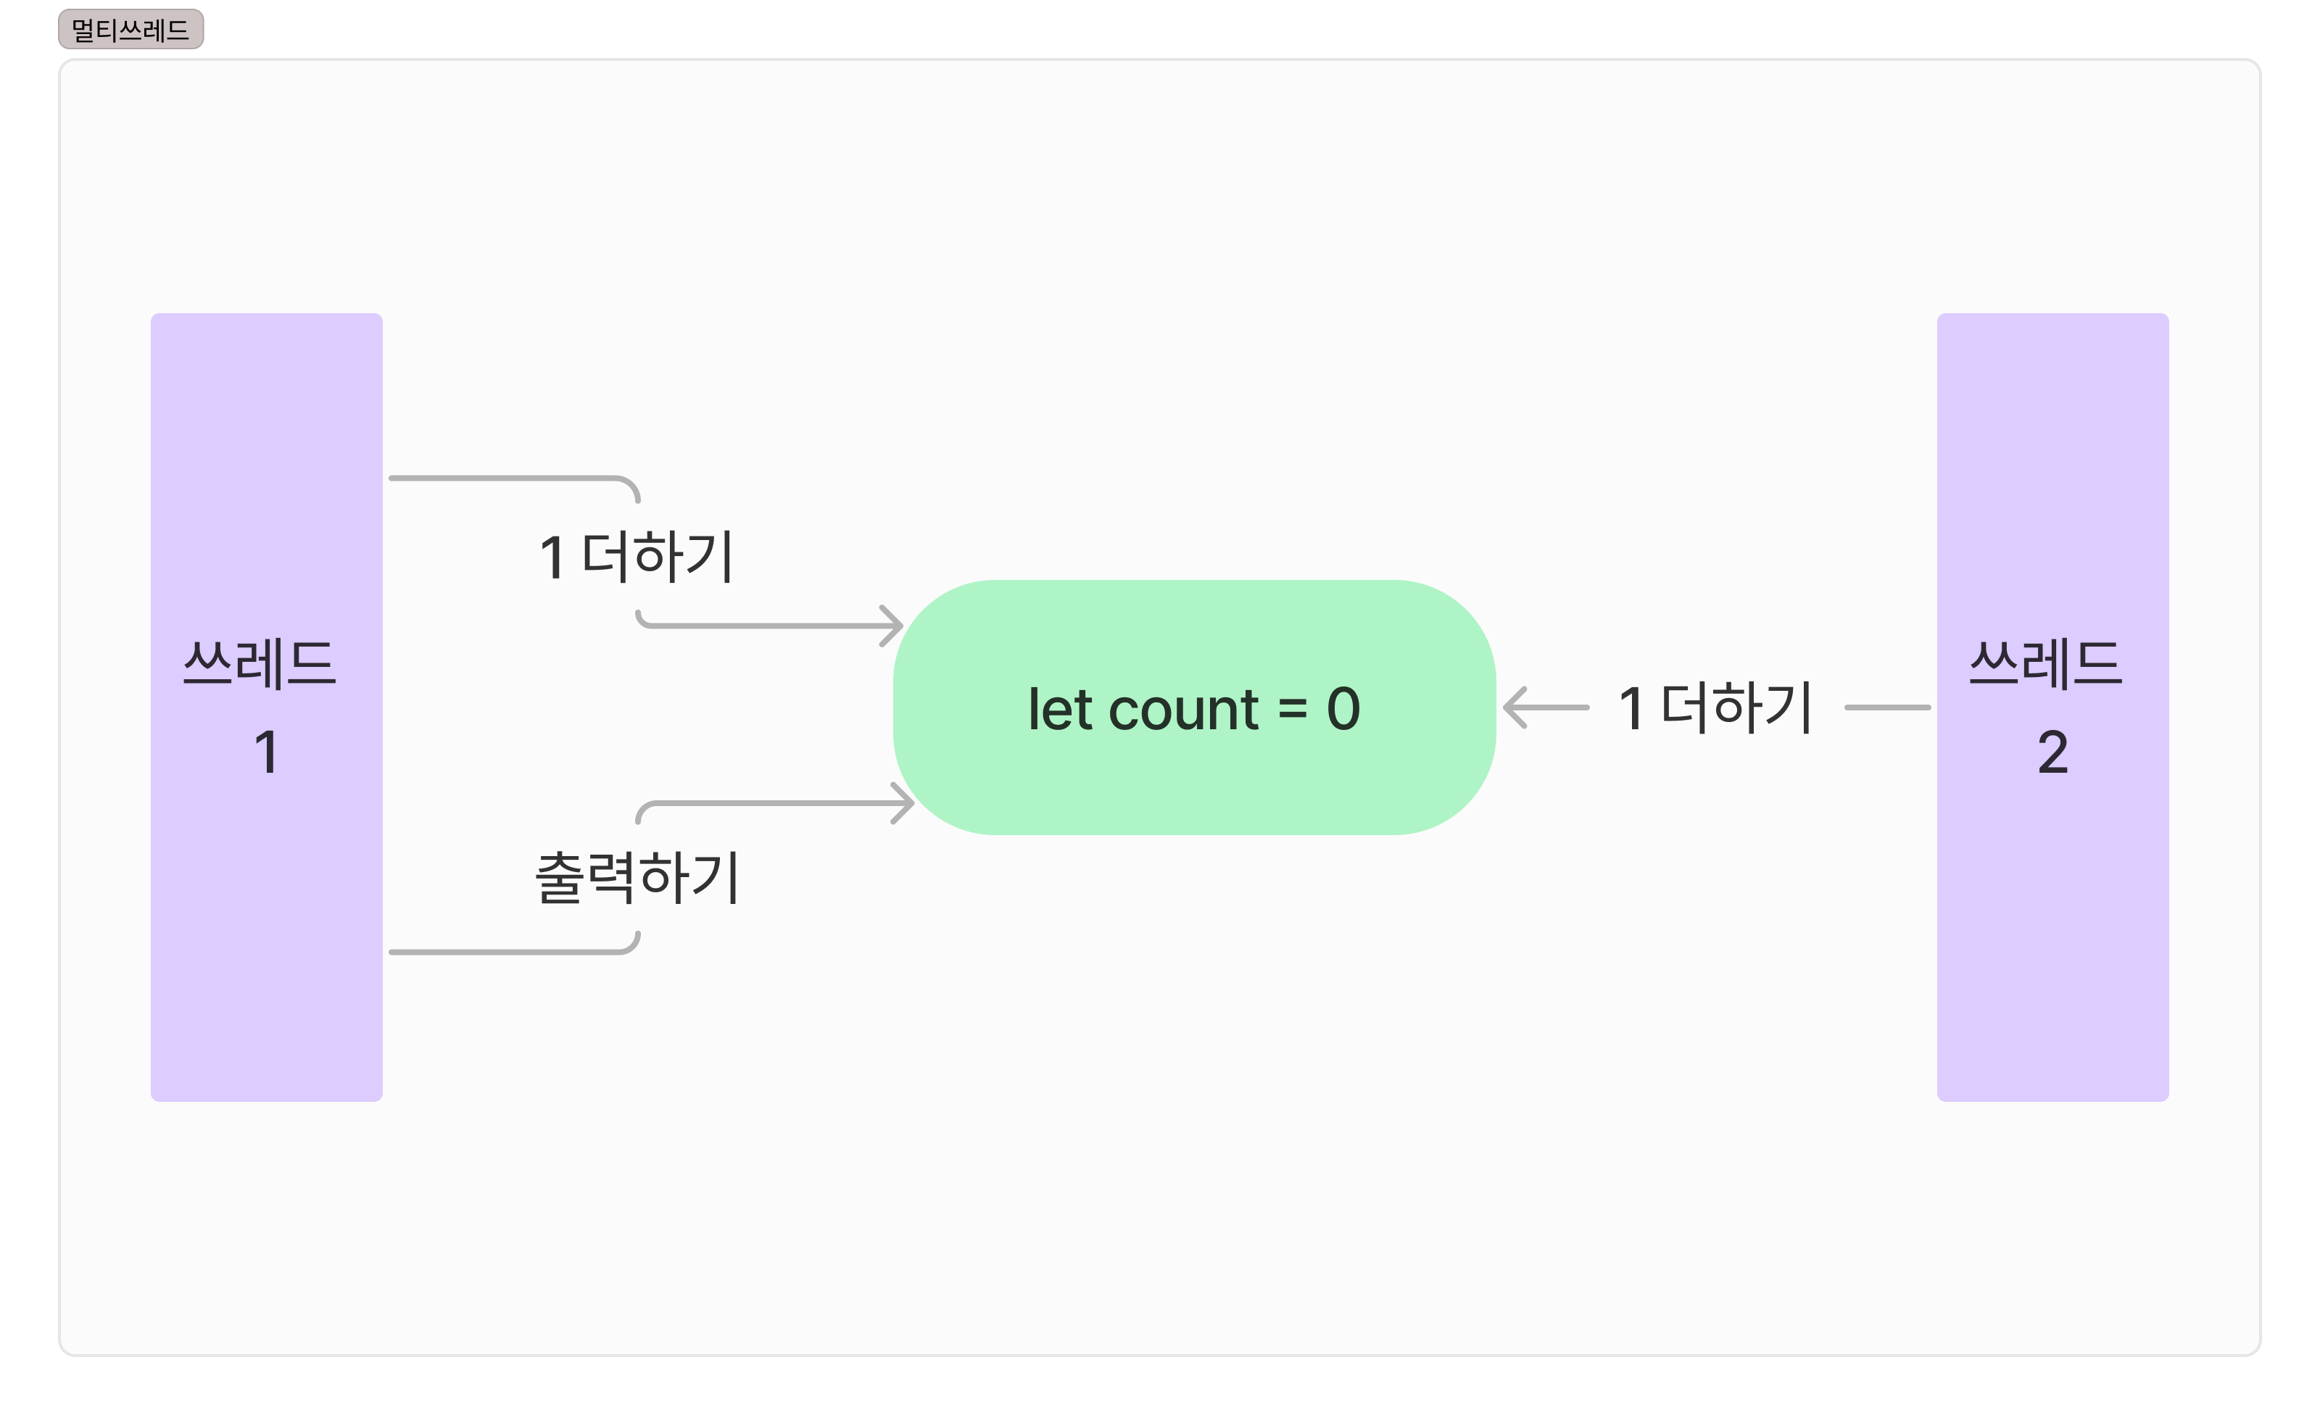Select the let count = 0 node
This screenshot has width=2320, height=1415.
1194,707
